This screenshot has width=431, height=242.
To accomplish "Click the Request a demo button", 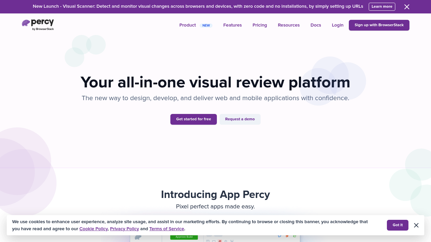I will pos(240,119).
